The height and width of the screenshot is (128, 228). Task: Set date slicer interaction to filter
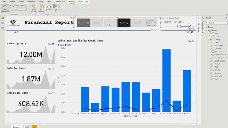190,28
